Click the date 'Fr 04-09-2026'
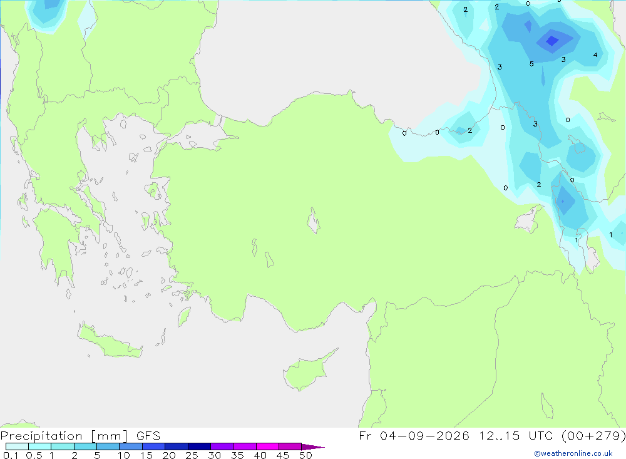 414,435
